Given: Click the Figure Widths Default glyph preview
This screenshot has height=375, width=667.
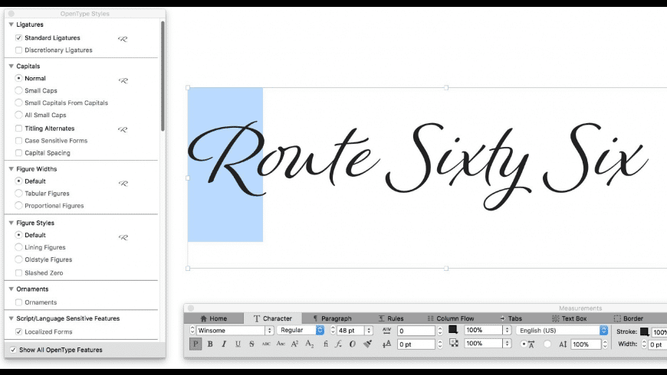Looking at the screenshot, I should tap(123, 183).
